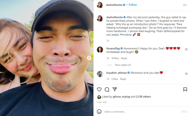Viewport: 190px width, 116px height.
Task: Like iloveruffag's comment
Action: (x=186, y=50)
